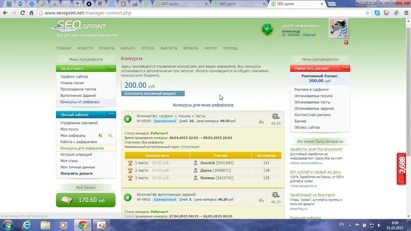Open Windows Start button
The width and height of the screenshot is (411, 231).
(8, 225)
